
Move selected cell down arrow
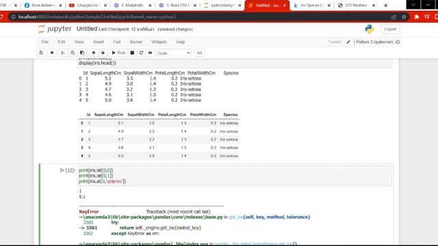click(103, 53)
